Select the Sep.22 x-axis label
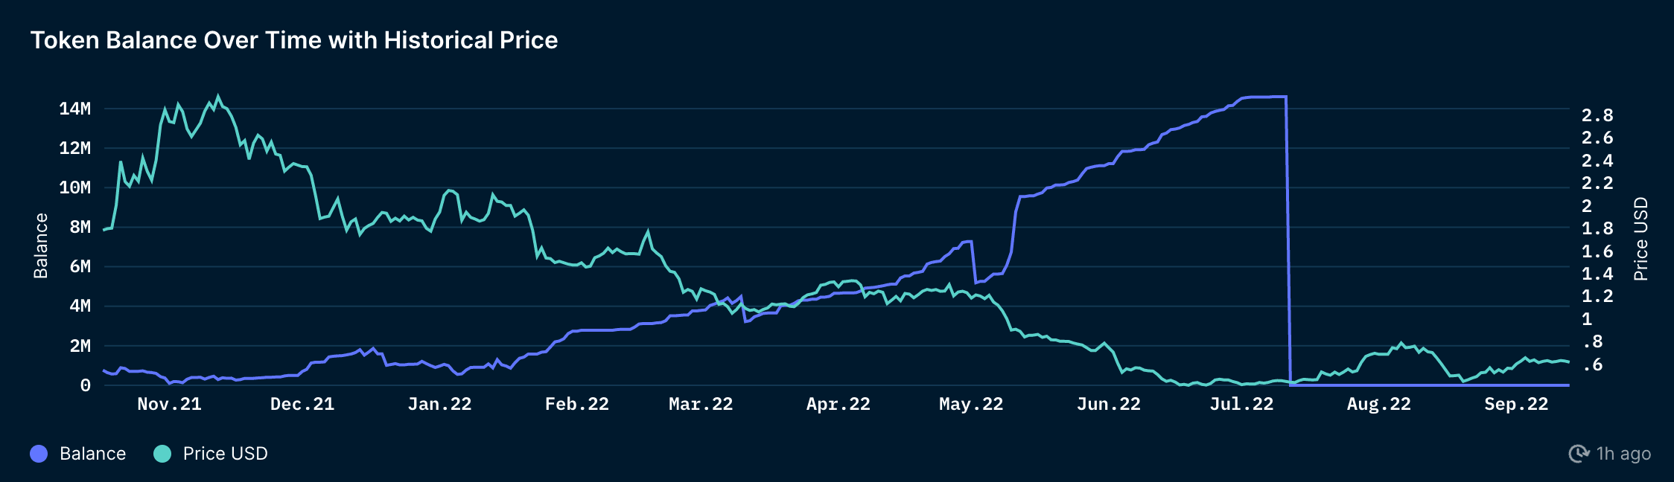Viewport: 1674px width, 482px height. tap(1516, 404)
